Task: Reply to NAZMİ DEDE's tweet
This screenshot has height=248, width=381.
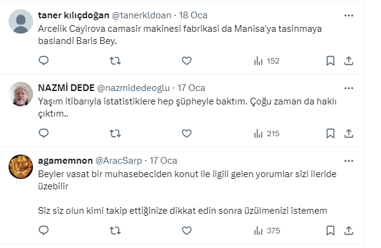Action: click(x=43, y=133)
